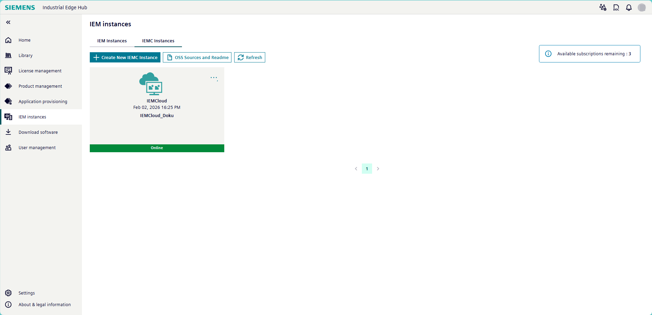Collapse the sidebar with the double-chevron
Viewport: 652px width, 315px height.
(x=8, y=22)
